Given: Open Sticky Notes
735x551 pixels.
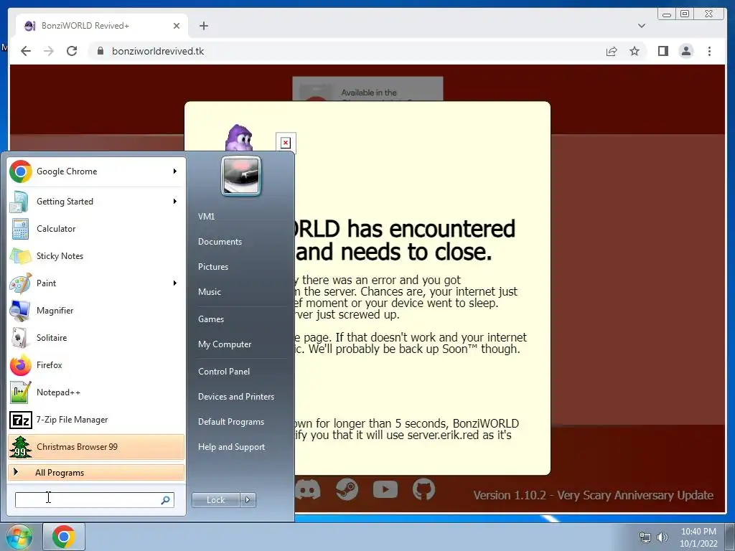Looking at the screenshot, I should [x=96, y=256].
